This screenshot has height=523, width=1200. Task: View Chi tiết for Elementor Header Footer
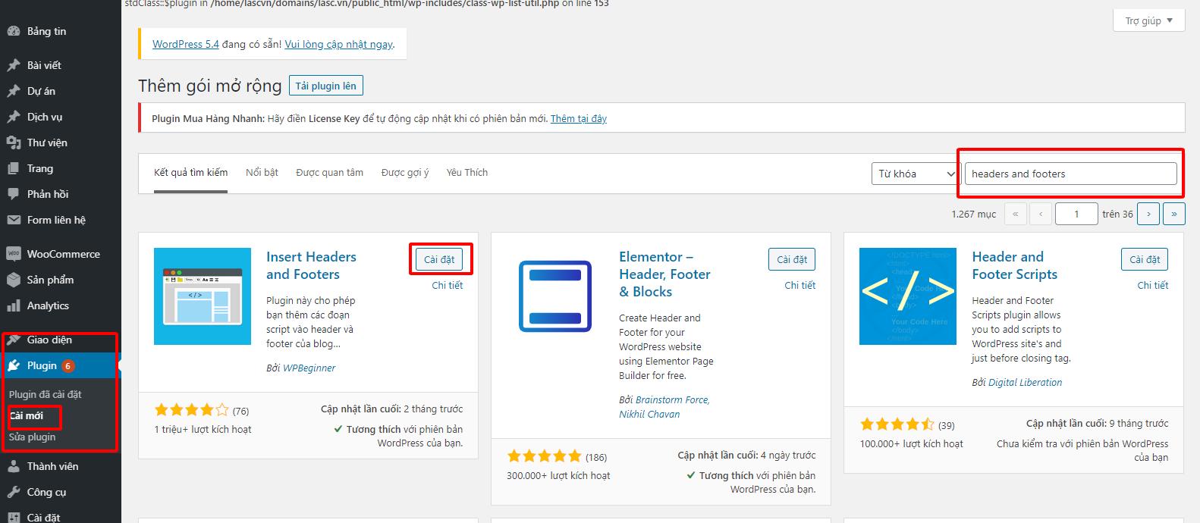(x=799, y=285)
